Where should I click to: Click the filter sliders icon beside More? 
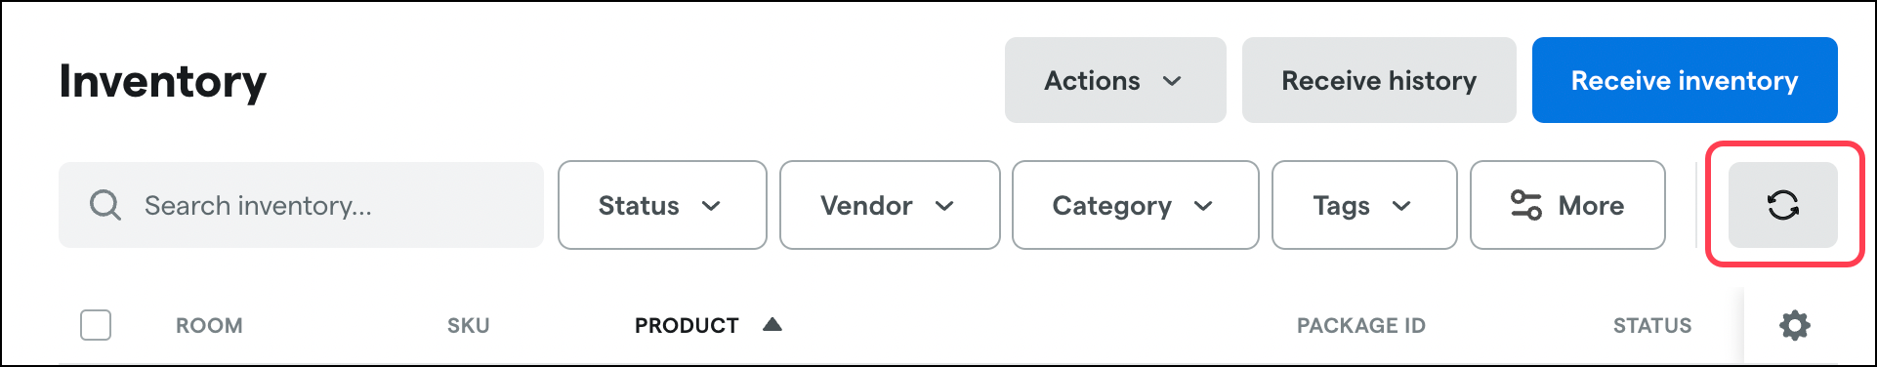[1525, 205]
